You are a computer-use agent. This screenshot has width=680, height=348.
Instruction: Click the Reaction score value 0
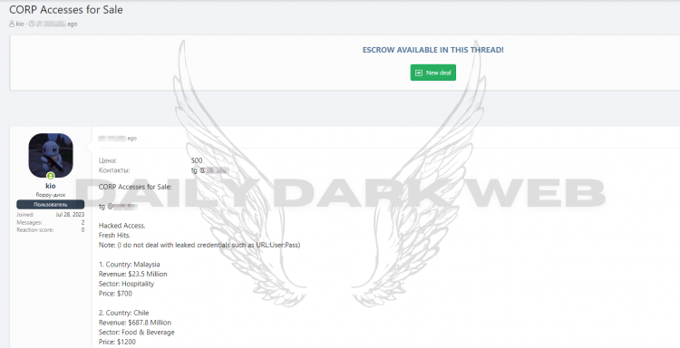click(x=83, y=230)
